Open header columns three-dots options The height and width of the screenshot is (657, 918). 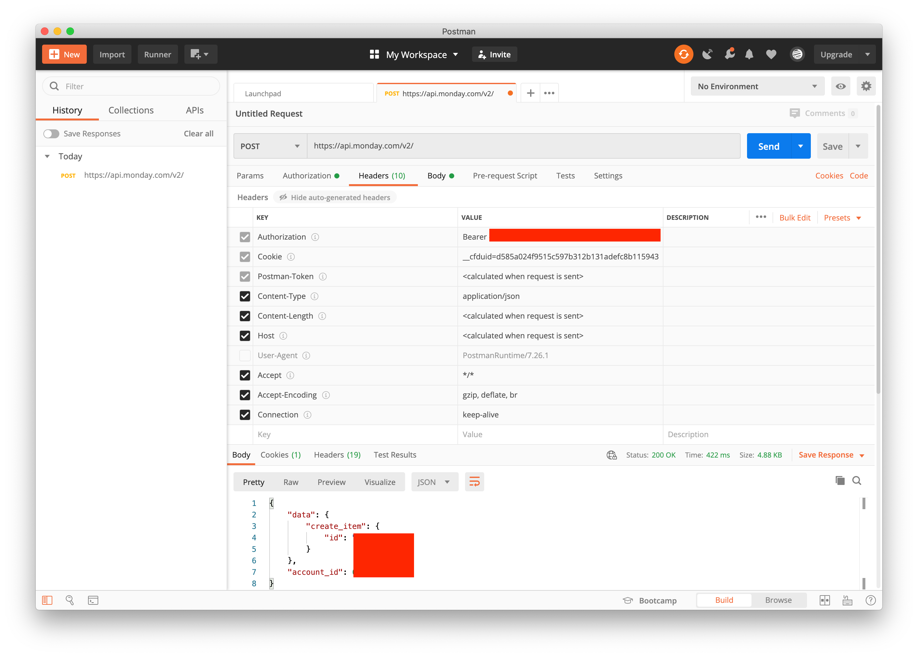(x=760, y=217)
